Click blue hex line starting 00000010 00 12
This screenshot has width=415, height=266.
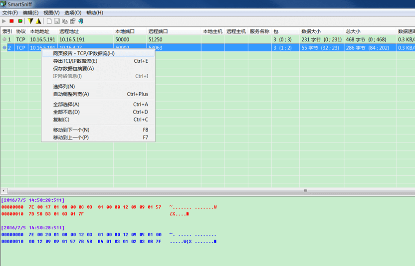109,242
